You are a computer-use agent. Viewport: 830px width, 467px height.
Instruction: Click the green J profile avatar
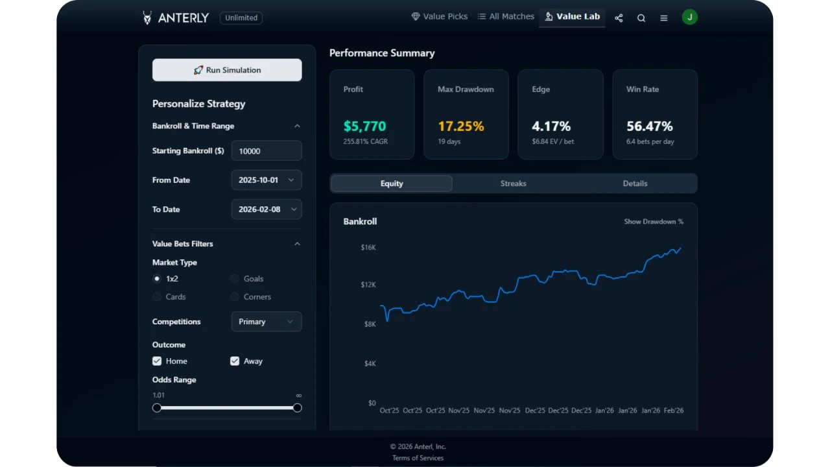coord(689,16)
